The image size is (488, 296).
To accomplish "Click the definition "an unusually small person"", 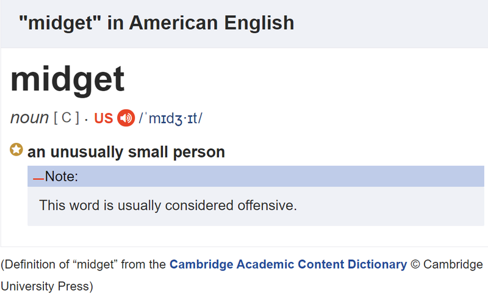I will point(126,152).
